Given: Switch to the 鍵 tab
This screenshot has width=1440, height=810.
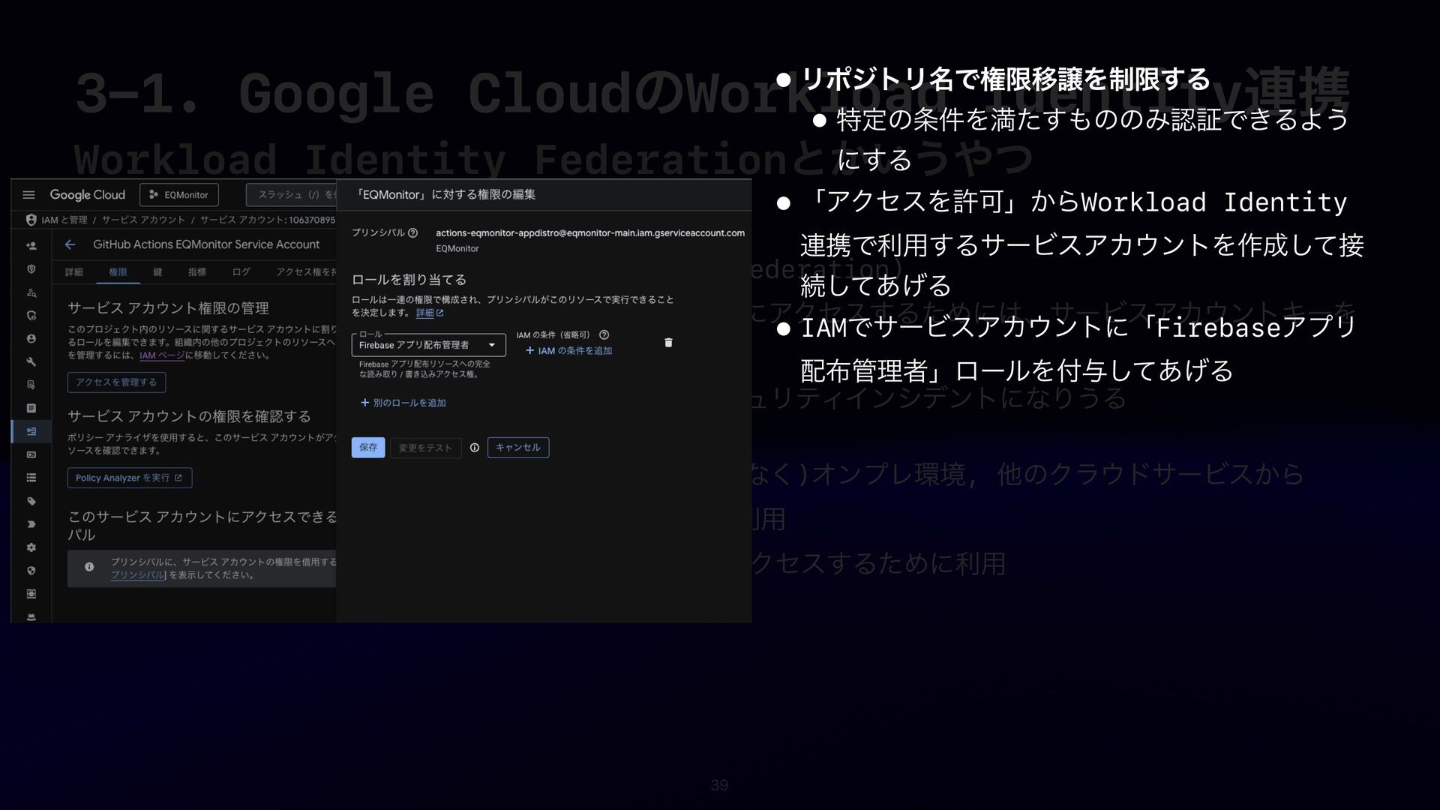Looking at the screenshot, I should pyautogui.click(x=157, y=272).
